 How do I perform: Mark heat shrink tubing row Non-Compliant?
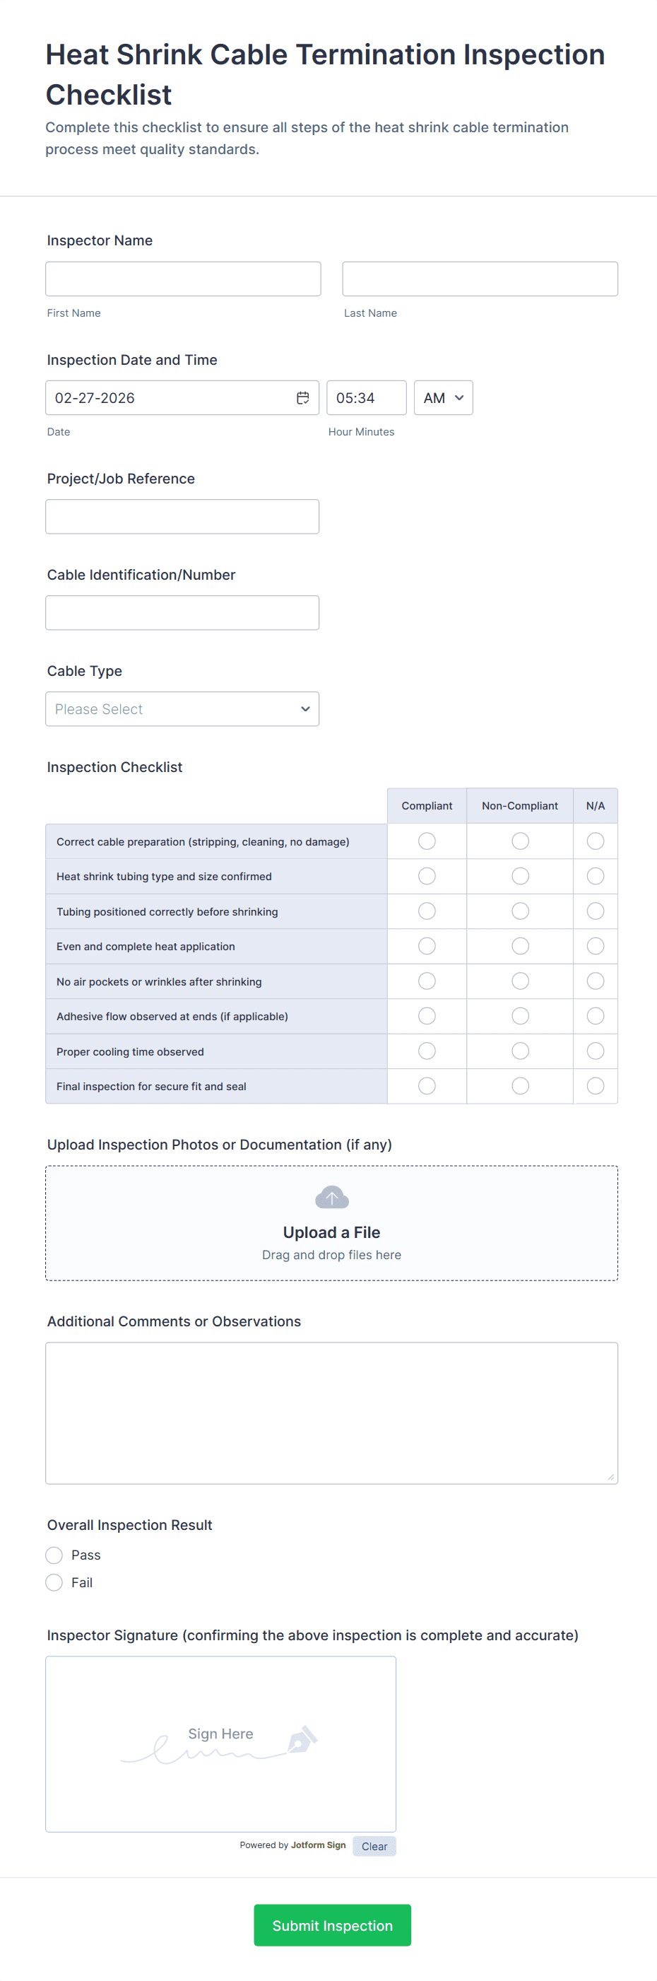click(x=520, y=876)
